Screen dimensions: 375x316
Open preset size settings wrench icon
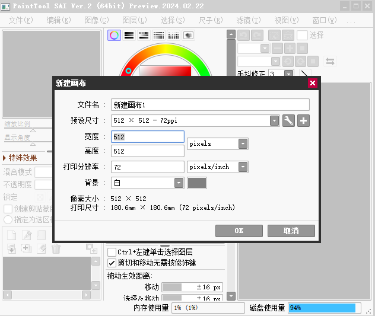(288, 120)
